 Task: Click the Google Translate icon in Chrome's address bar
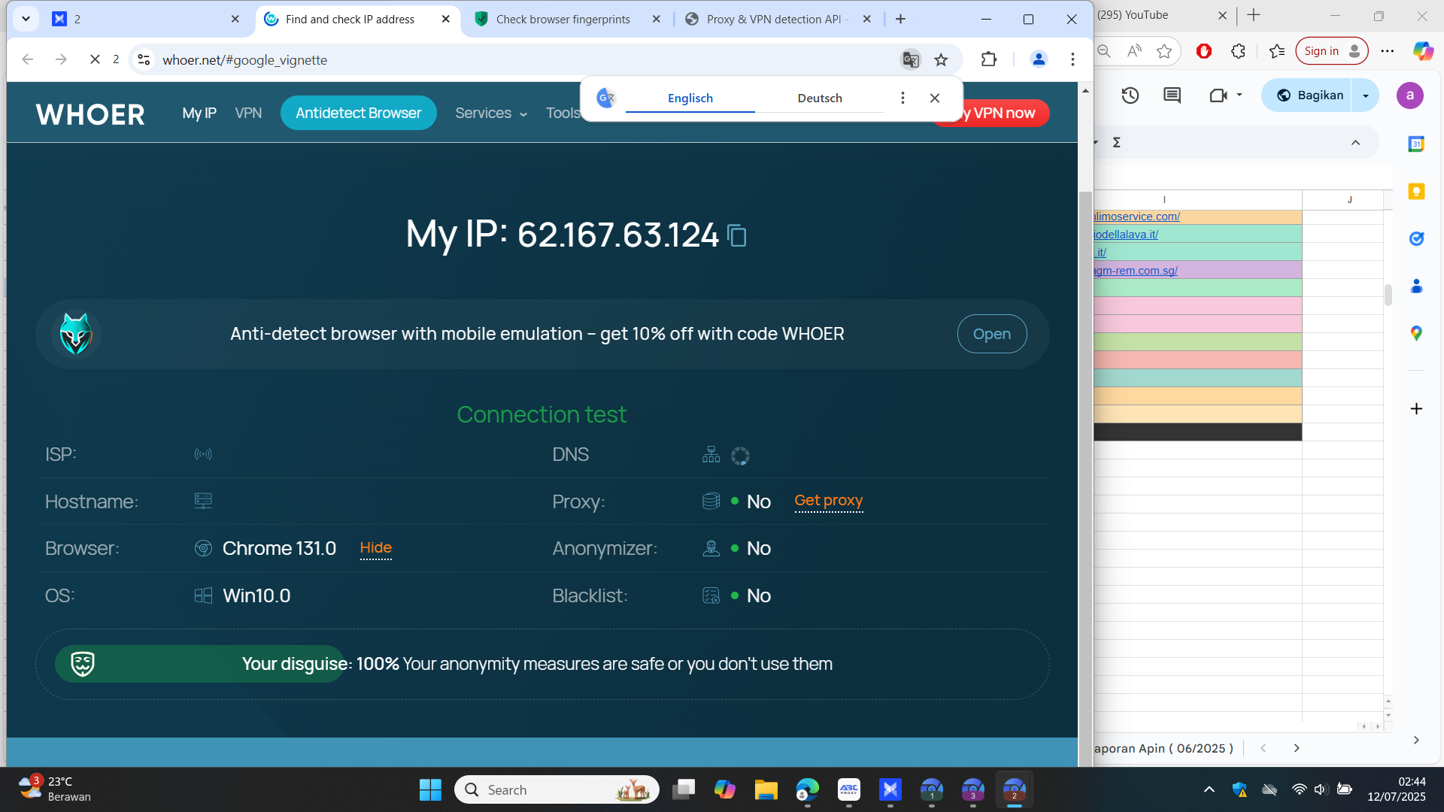[x=911, y=59]
